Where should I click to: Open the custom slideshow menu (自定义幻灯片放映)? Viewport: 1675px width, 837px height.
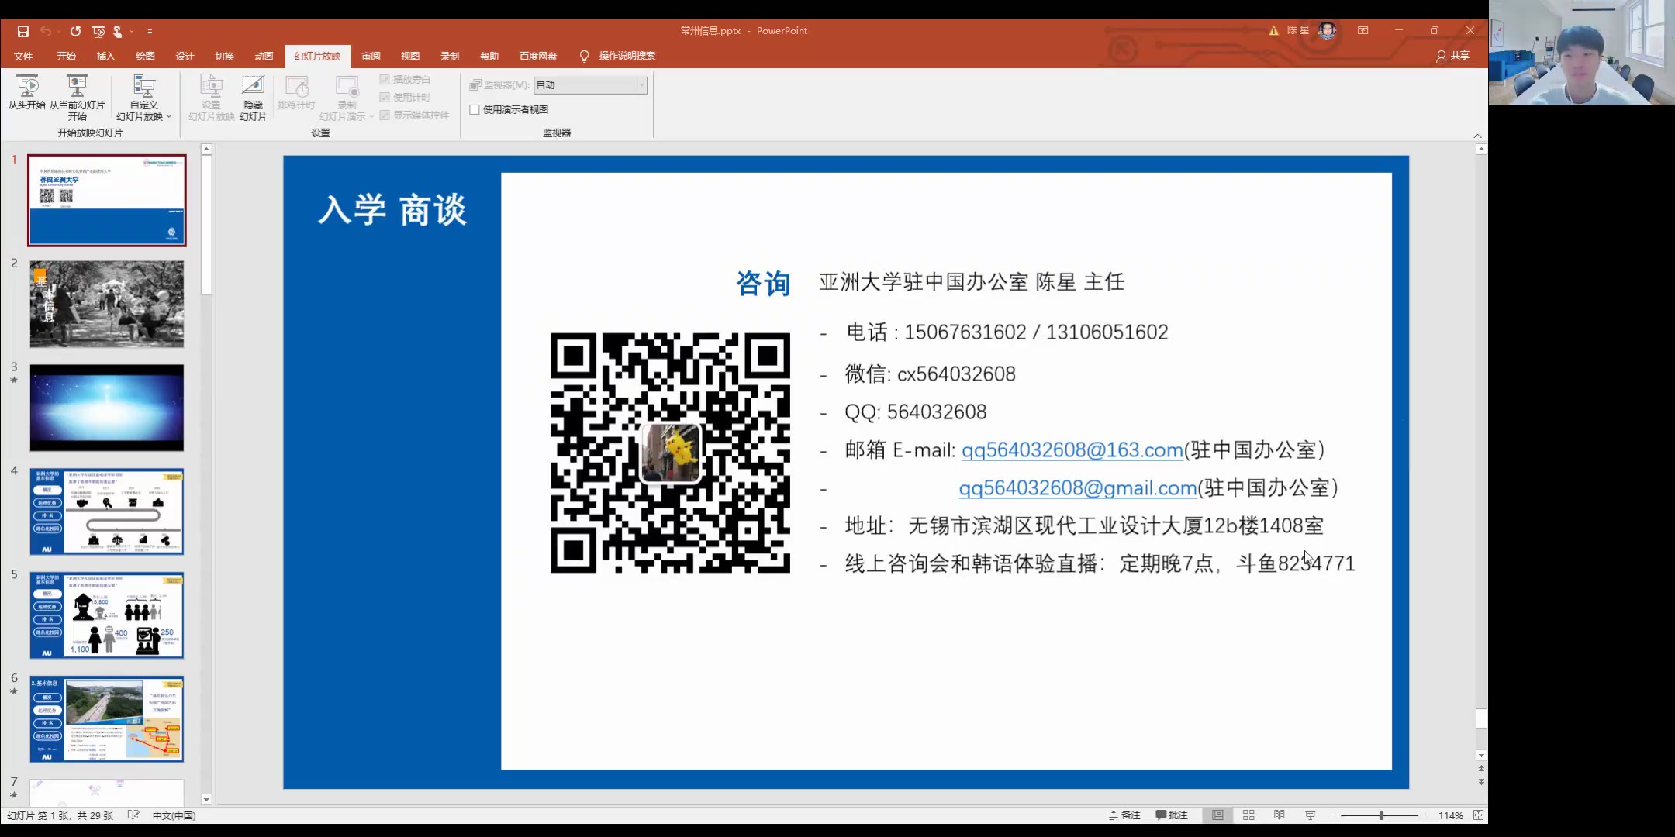(x=143, y=98)
